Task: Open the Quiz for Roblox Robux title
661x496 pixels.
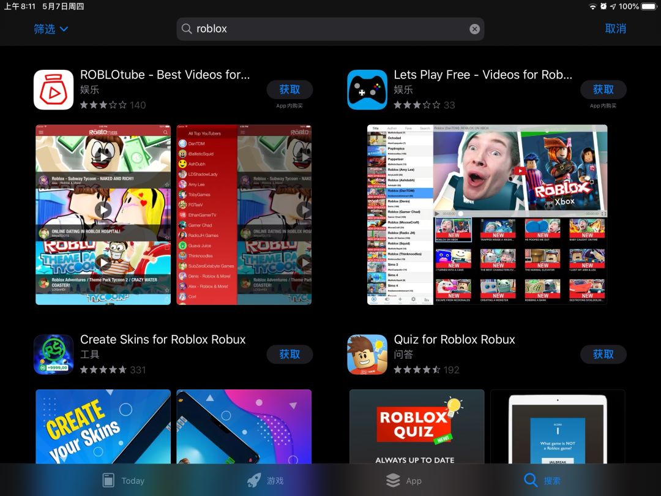Action: [x=454, y=339]
